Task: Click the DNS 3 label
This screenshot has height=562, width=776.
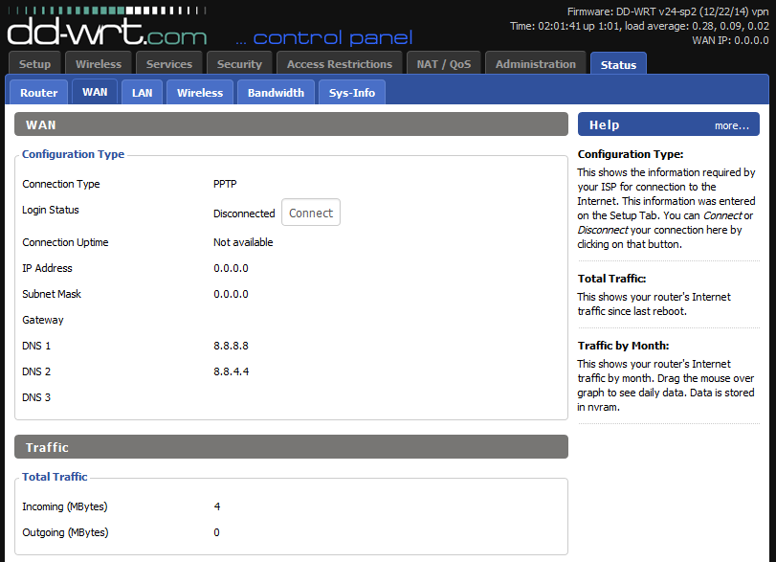Action: [x=36, y=397]
